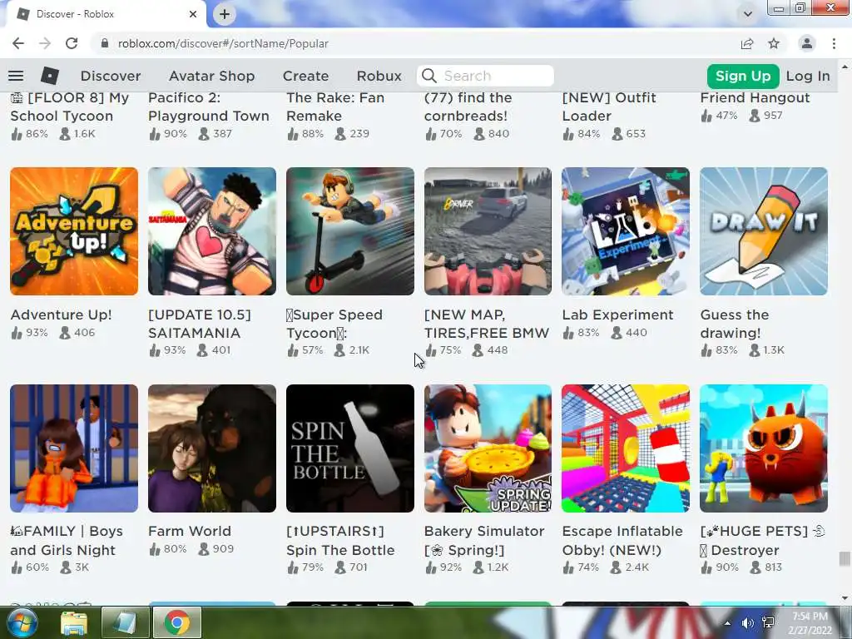Click the Discover - Roblox tab title
The image size is (852, 639).
[75, 14]
